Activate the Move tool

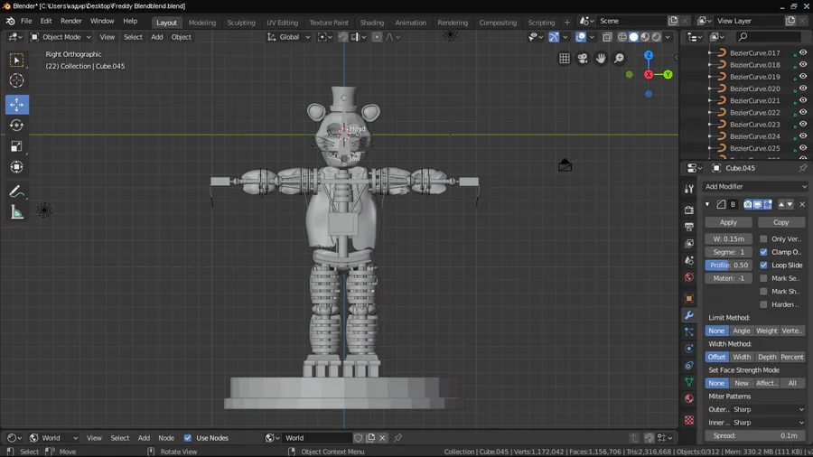(16, 104)
